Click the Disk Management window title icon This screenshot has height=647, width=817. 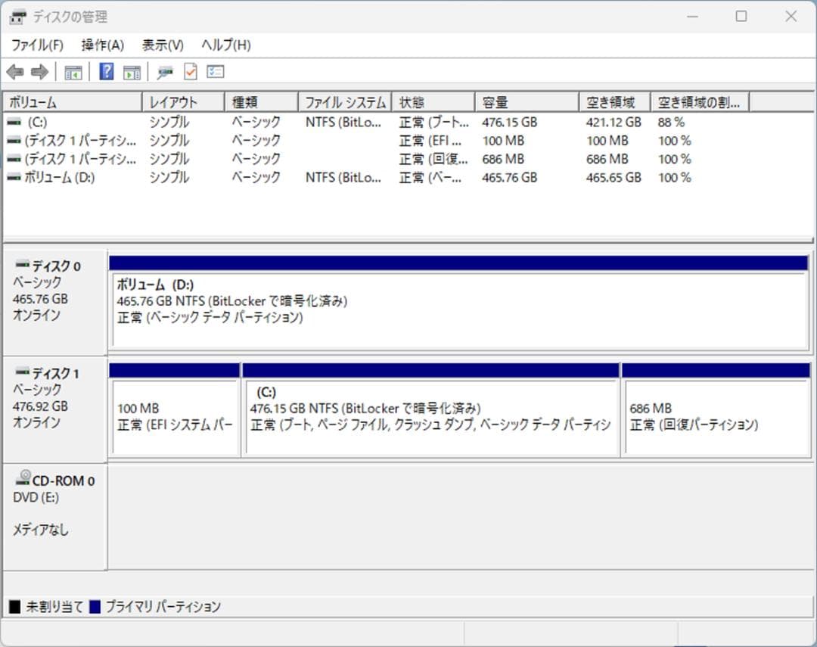tap(17, 16)
